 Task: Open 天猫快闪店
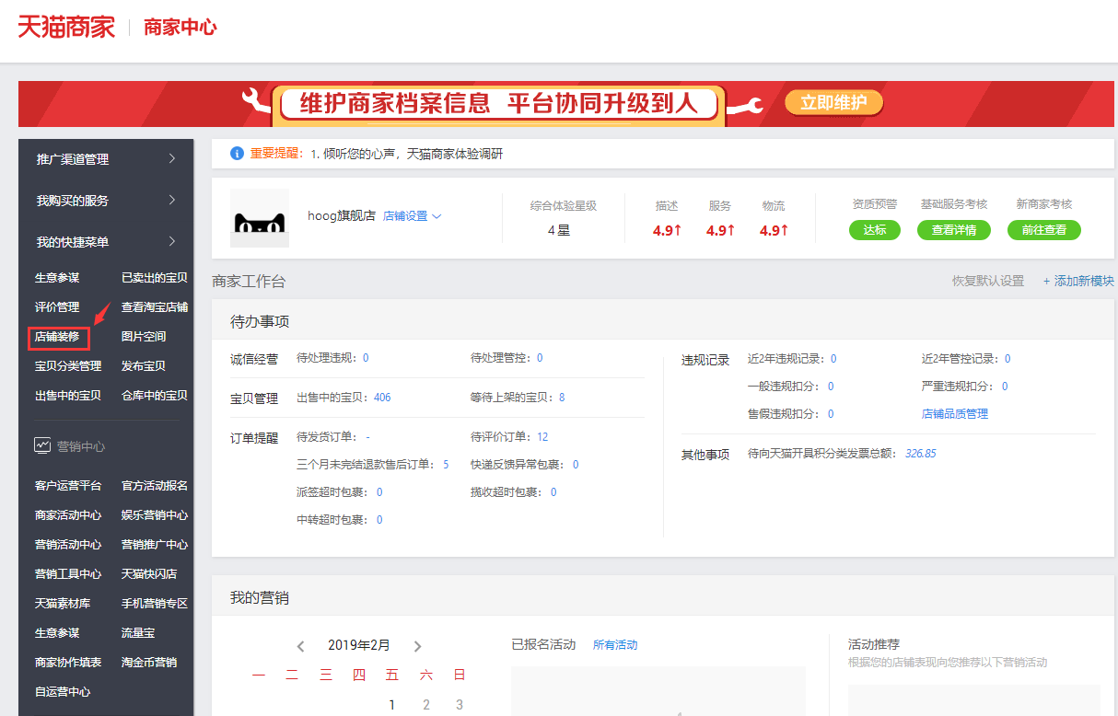pyautogui.click(x=149, y=574)
